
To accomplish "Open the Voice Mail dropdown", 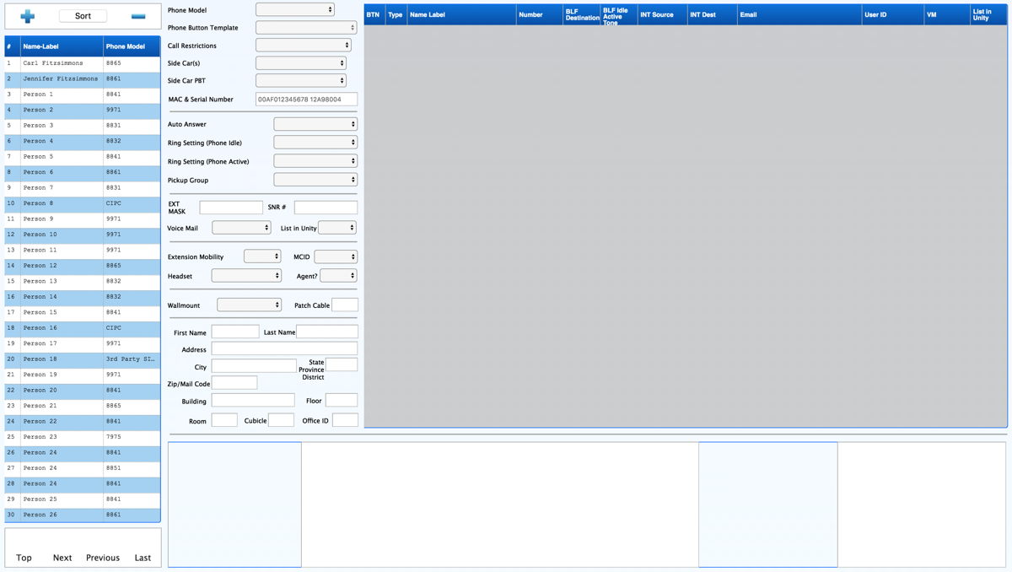I will pos(241,228).
